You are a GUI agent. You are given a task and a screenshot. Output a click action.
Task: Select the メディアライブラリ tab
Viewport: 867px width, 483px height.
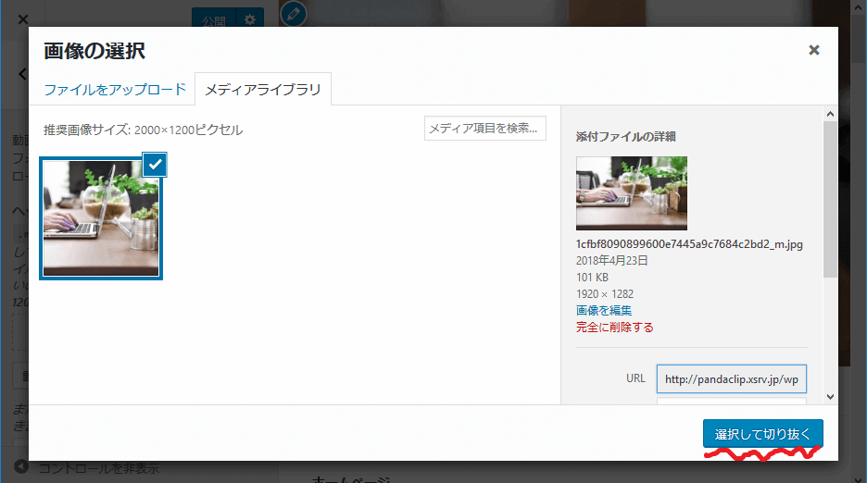[263, 90]
